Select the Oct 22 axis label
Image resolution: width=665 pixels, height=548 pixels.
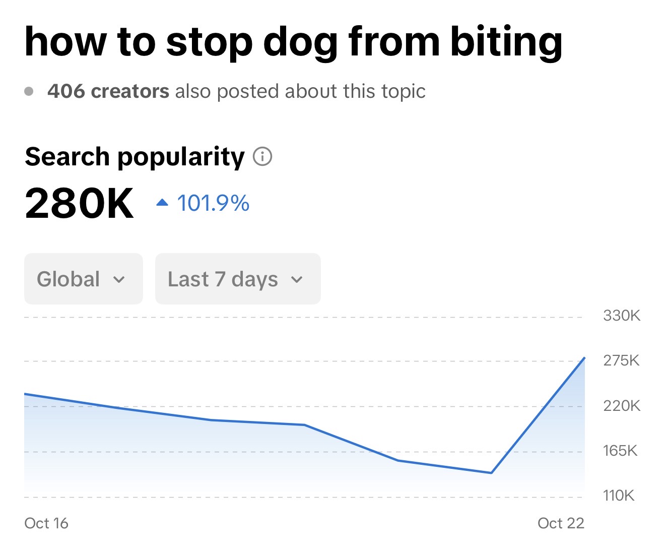pyautogui.click(x=560, y=523)
